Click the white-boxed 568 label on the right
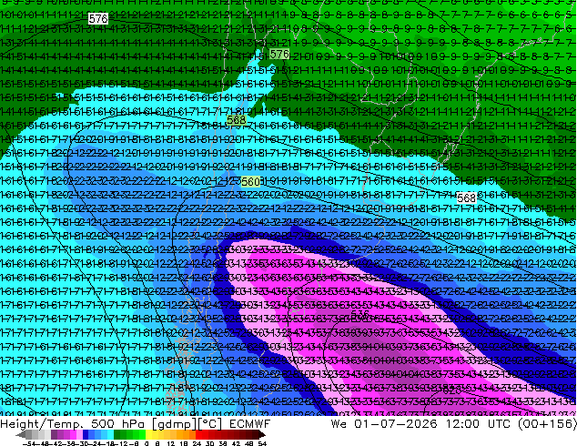Screen dimensions: 577x446 pos(466,198)
